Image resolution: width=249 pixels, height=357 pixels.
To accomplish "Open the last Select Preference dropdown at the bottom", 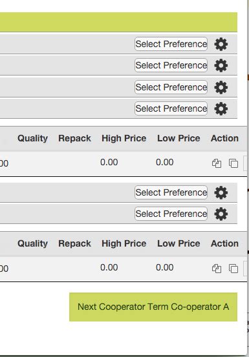I will pyautogui.click(x=171, y=214).
